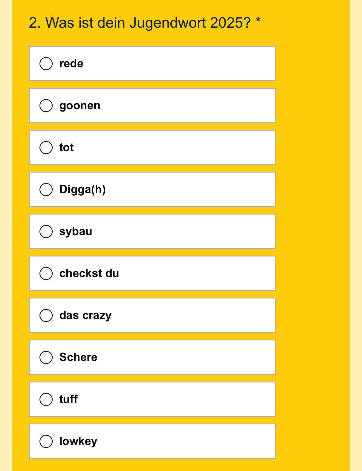Click the 'goonen' option label
This screenshot has height=471, width=362.
pos(80,106)
